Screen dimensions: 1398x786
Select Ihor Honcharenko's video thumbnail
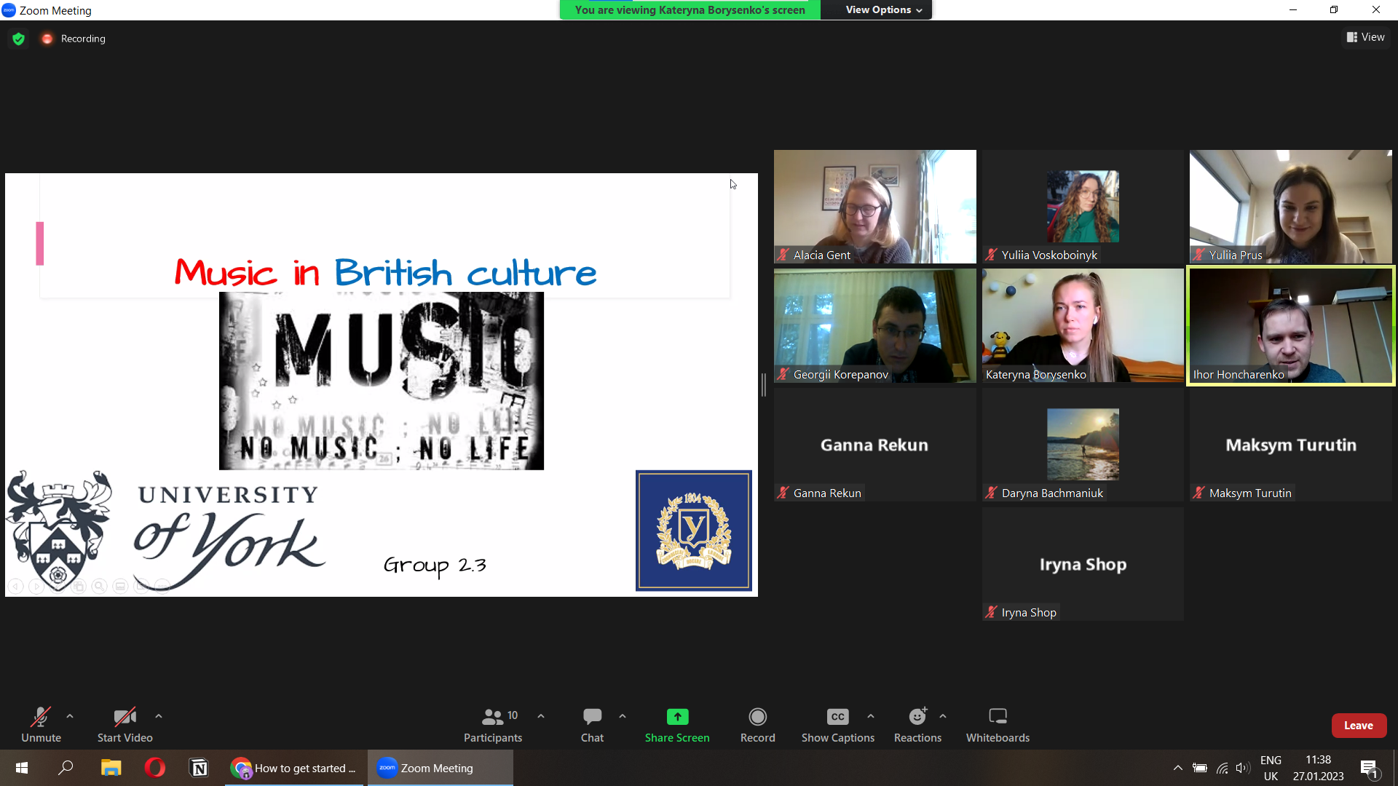1290,325
